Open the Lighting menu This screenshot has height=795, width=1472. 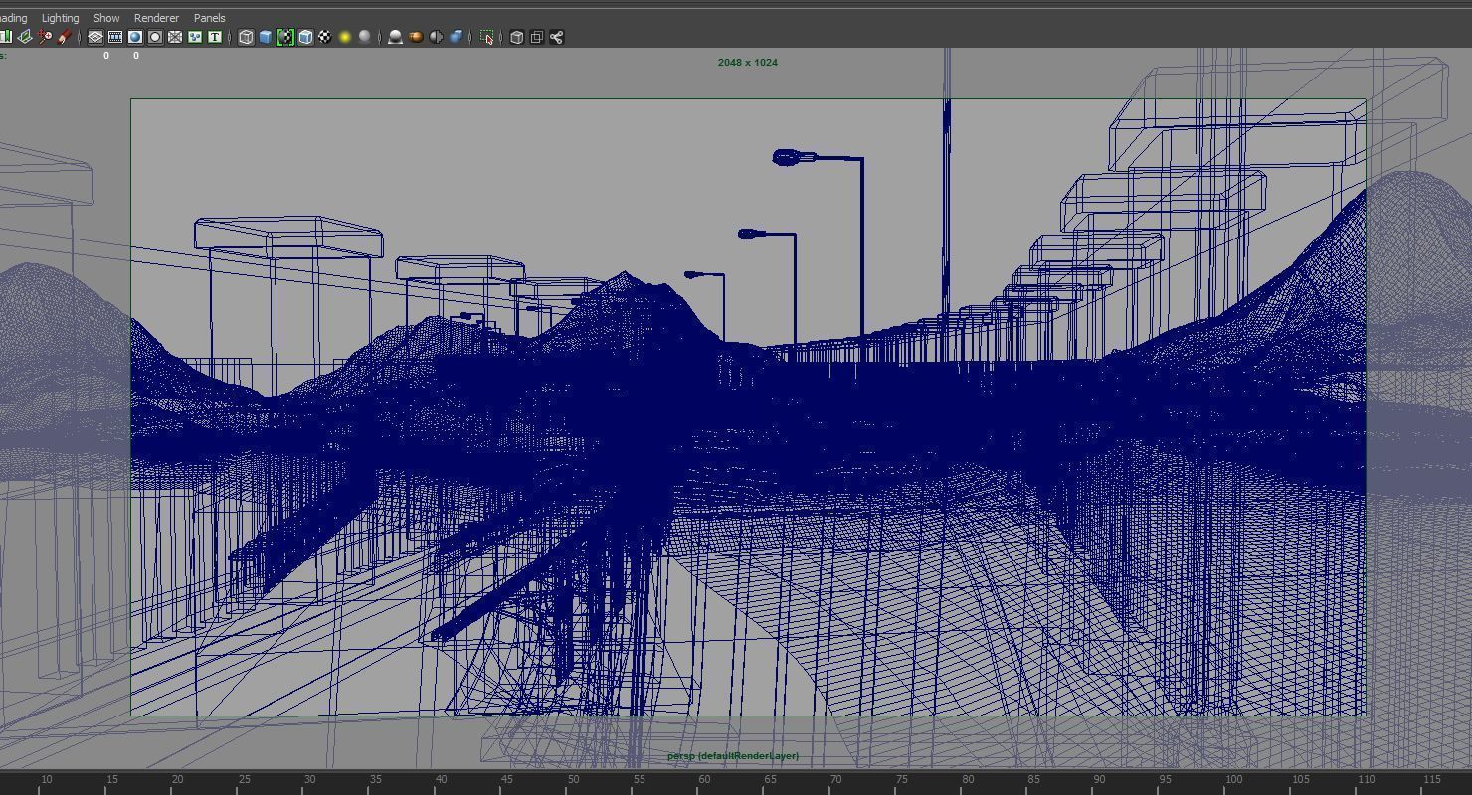pyautogui.click(x=60, y=18)
